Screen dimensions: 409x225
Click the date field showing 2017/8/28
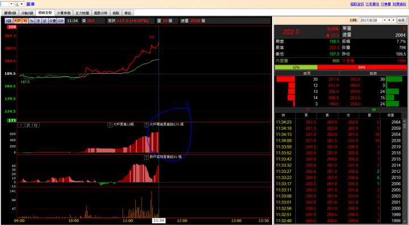click(x=370, y=20)
